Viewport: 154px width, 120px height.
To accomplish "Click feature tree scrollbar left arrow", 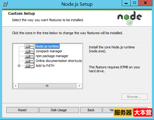I will 16,86.
